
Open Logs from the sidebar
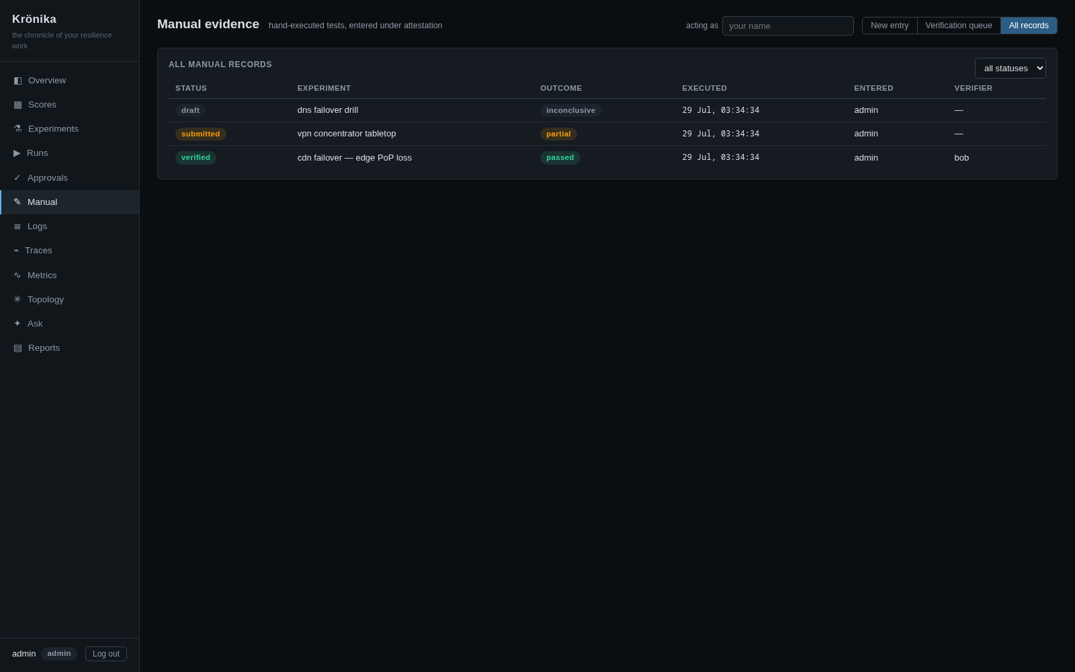pos(70,226)
